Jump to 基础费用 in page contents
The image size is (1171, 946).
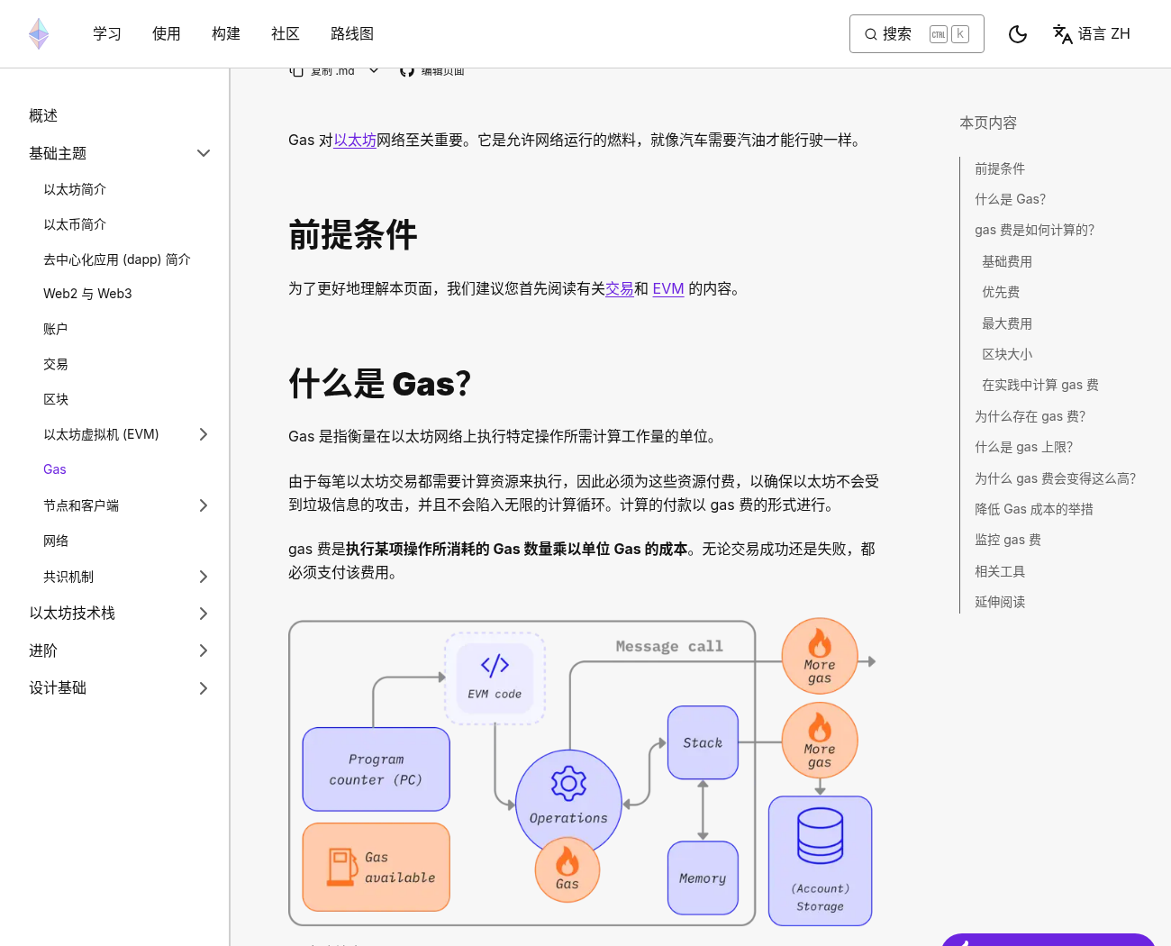point(1007,261)
